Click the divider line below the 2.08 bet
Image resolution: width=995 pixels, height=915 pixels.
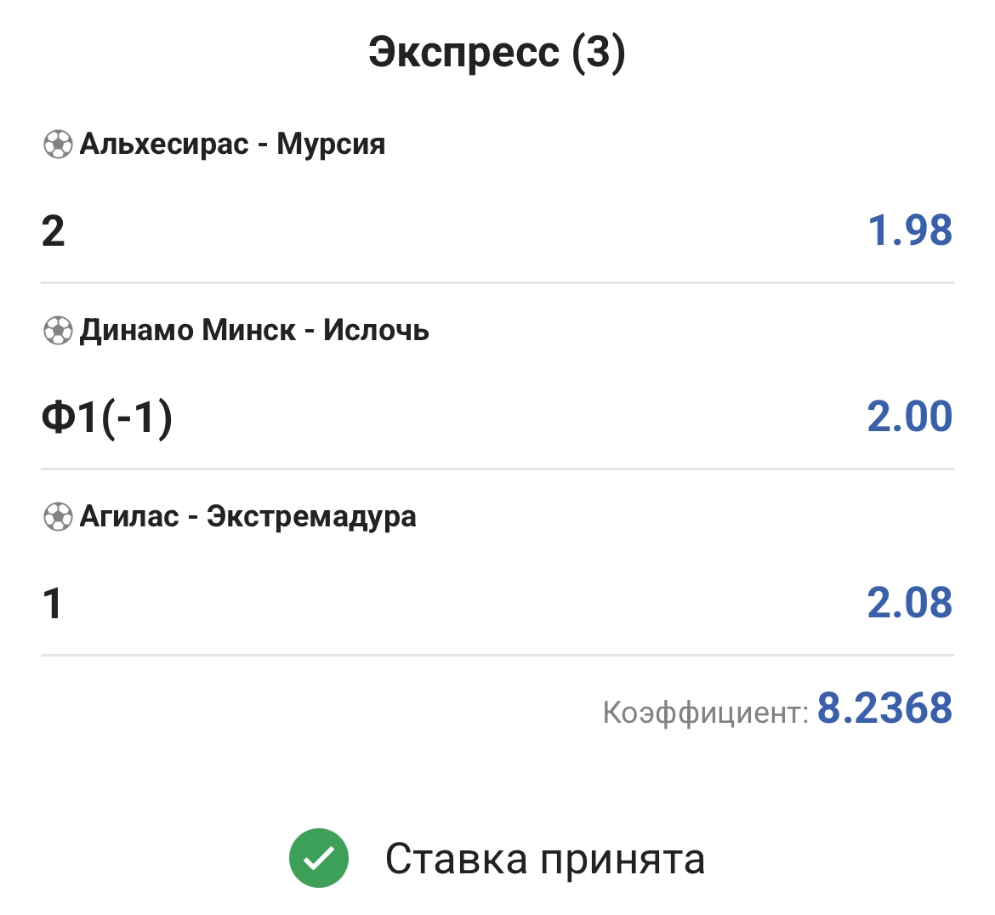497,655
